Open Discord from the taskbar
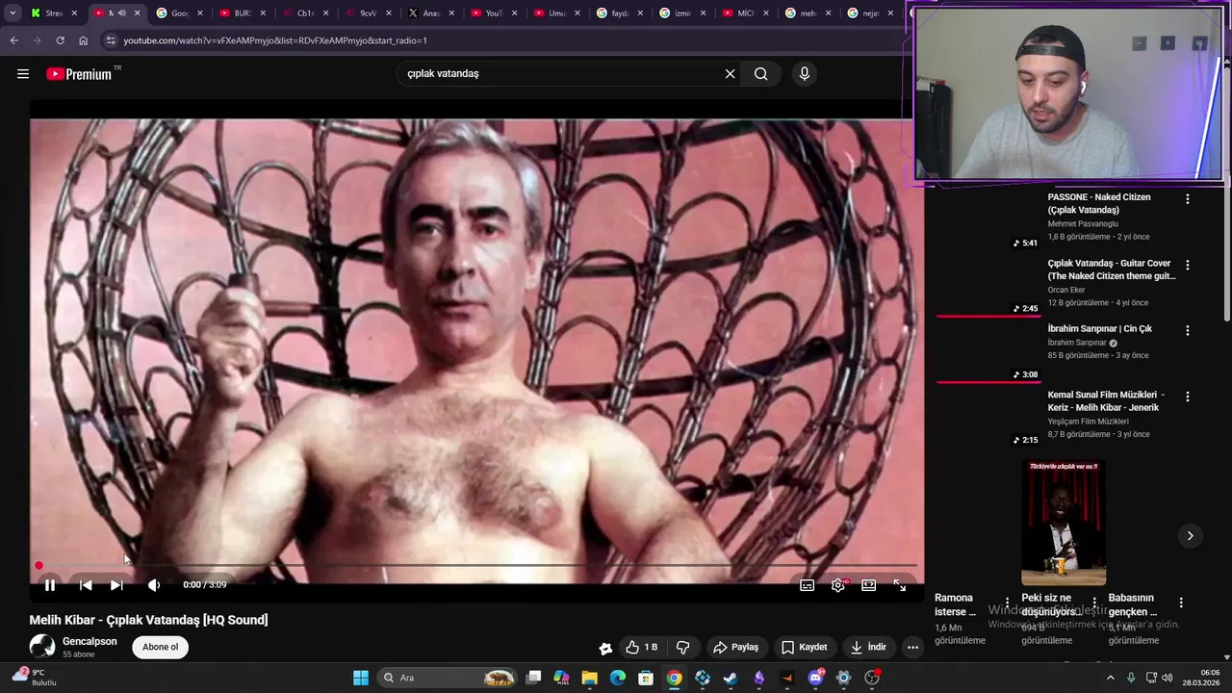The height and width of the screenshot is (693, 1232). pos(815,678)
